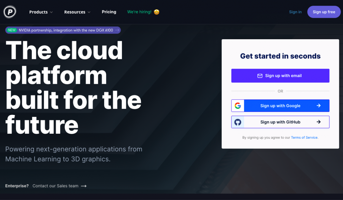Click the 'Enterprise?' label
Screen dimensions: 343x200
(17, 186)
